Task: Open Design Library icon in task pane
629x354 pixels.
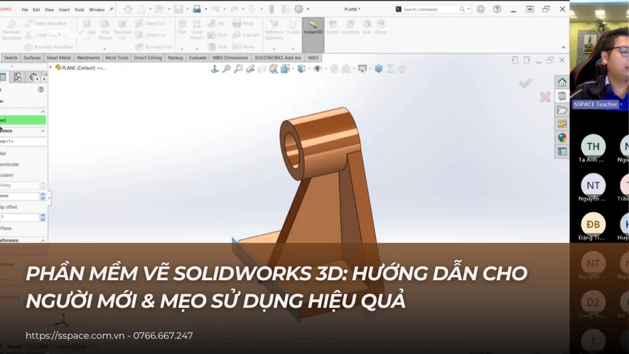Action: click(x=562, y=96)
